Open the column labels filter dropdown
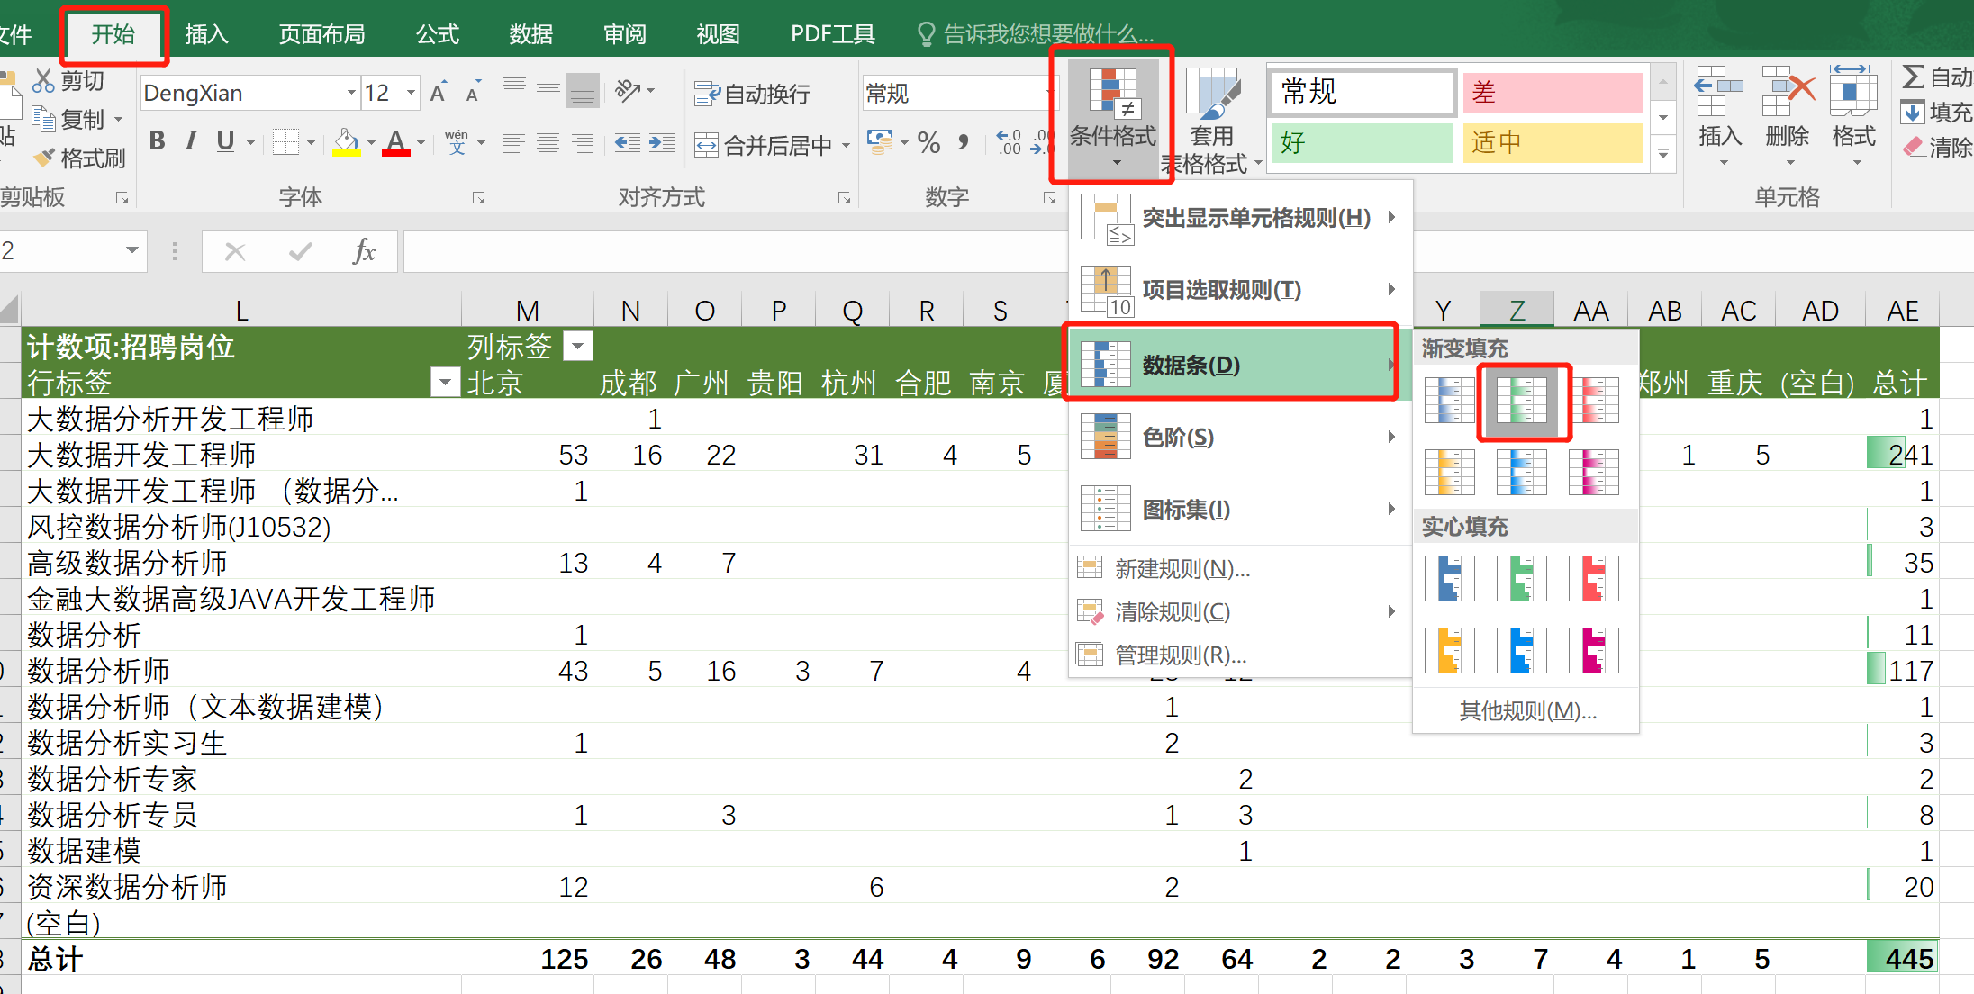 coord(578,346)
